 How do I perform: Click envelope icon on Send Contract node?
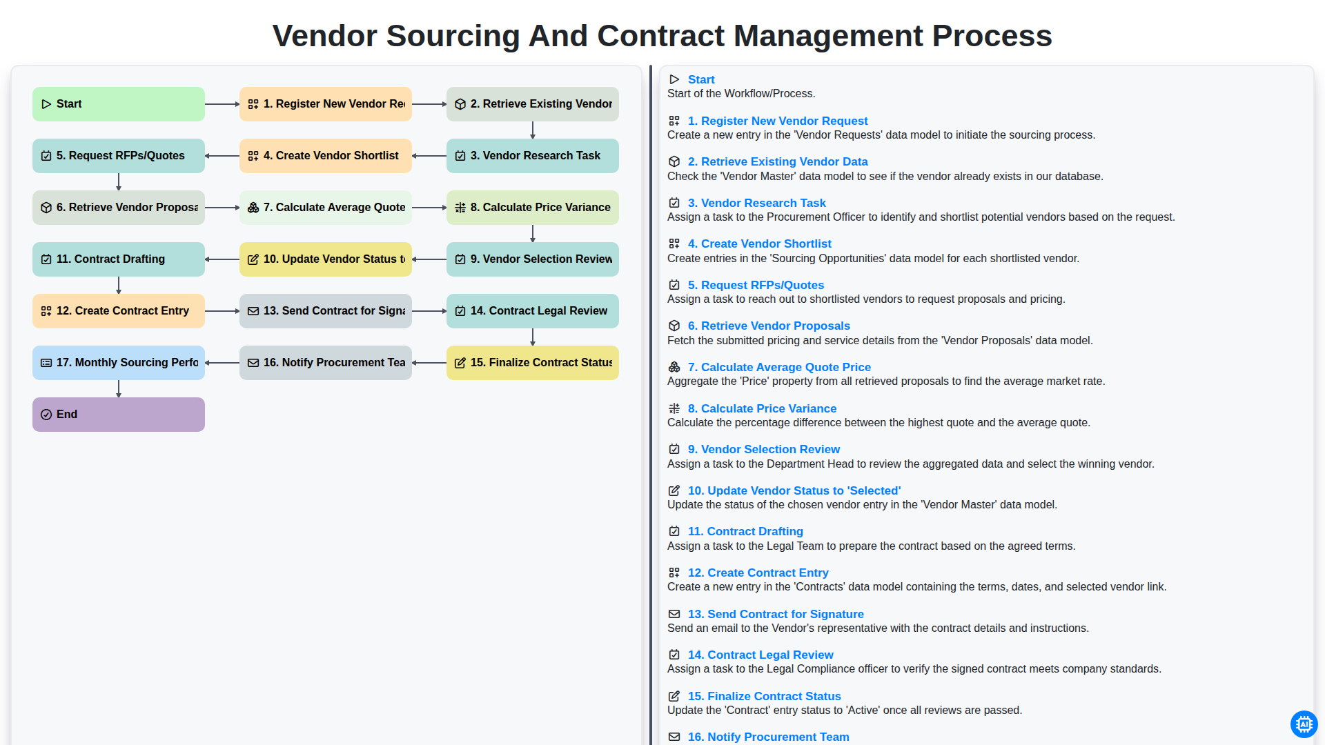253,311
